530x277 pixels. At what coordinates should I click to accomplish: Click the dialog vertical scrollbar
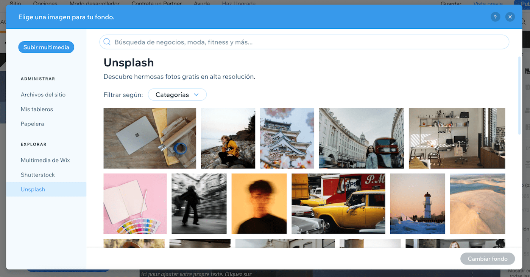(519, 95)
